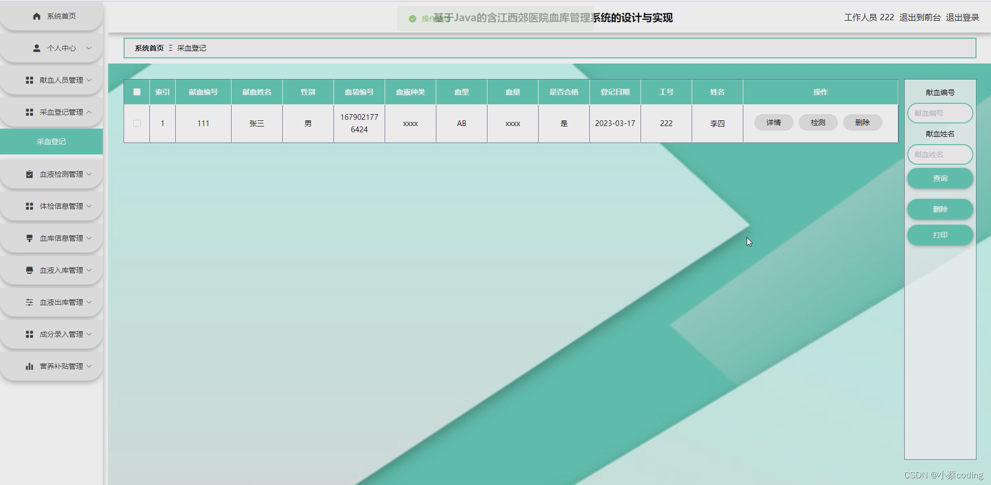Viewport: 991px width, 485px height.
Task: Toggle the select-all checkbox in table header
Action: tap(137, 92)
